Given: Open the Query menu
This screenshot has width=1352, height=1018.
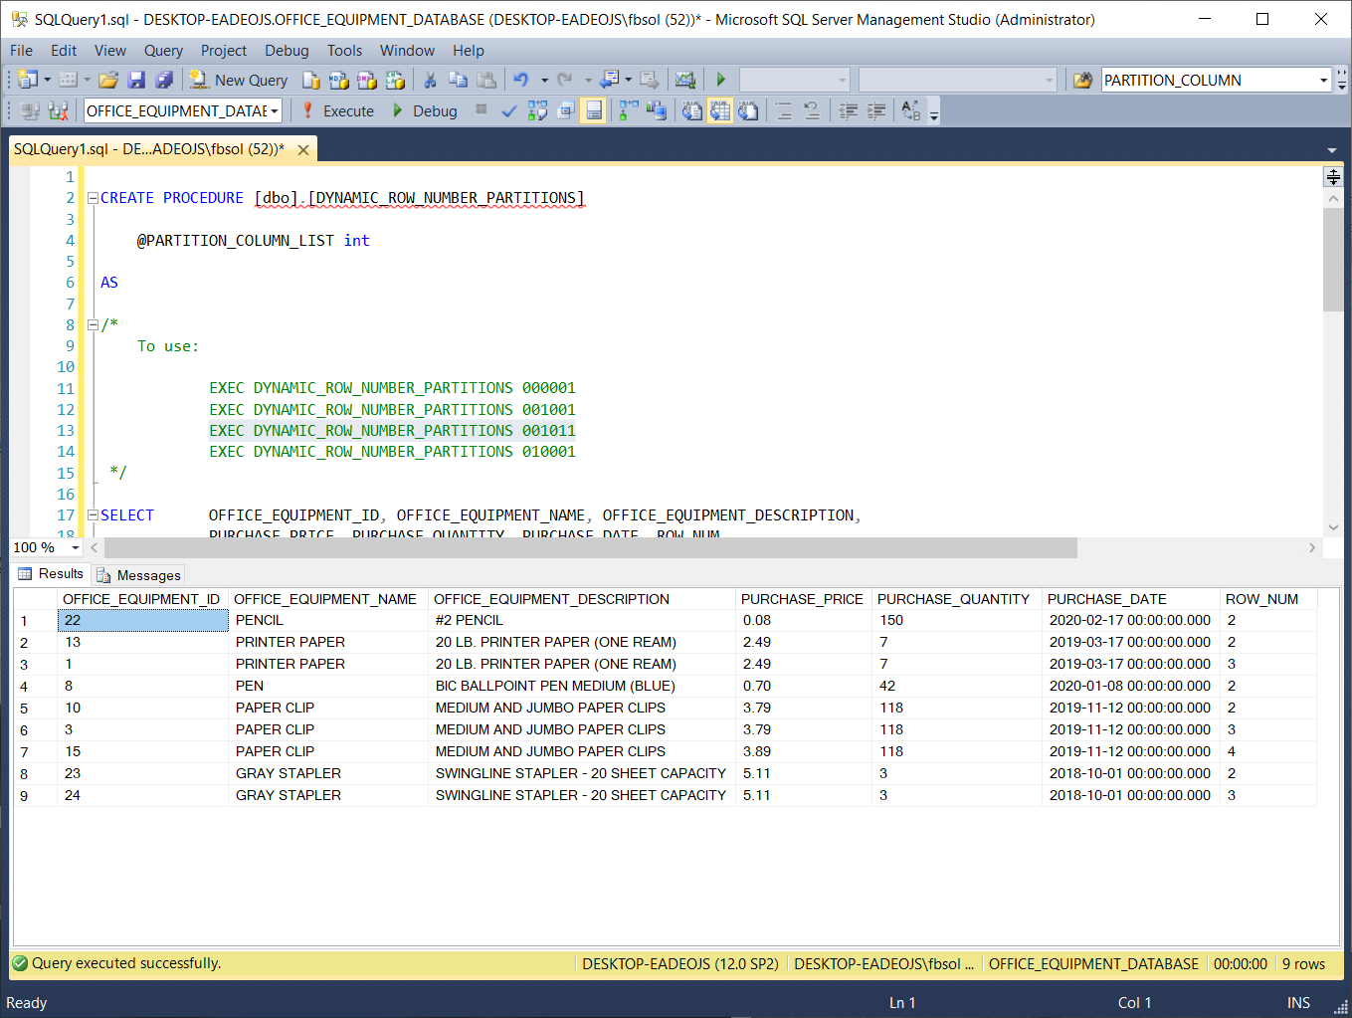Looking at the screenshot, I should pos(163,51).
